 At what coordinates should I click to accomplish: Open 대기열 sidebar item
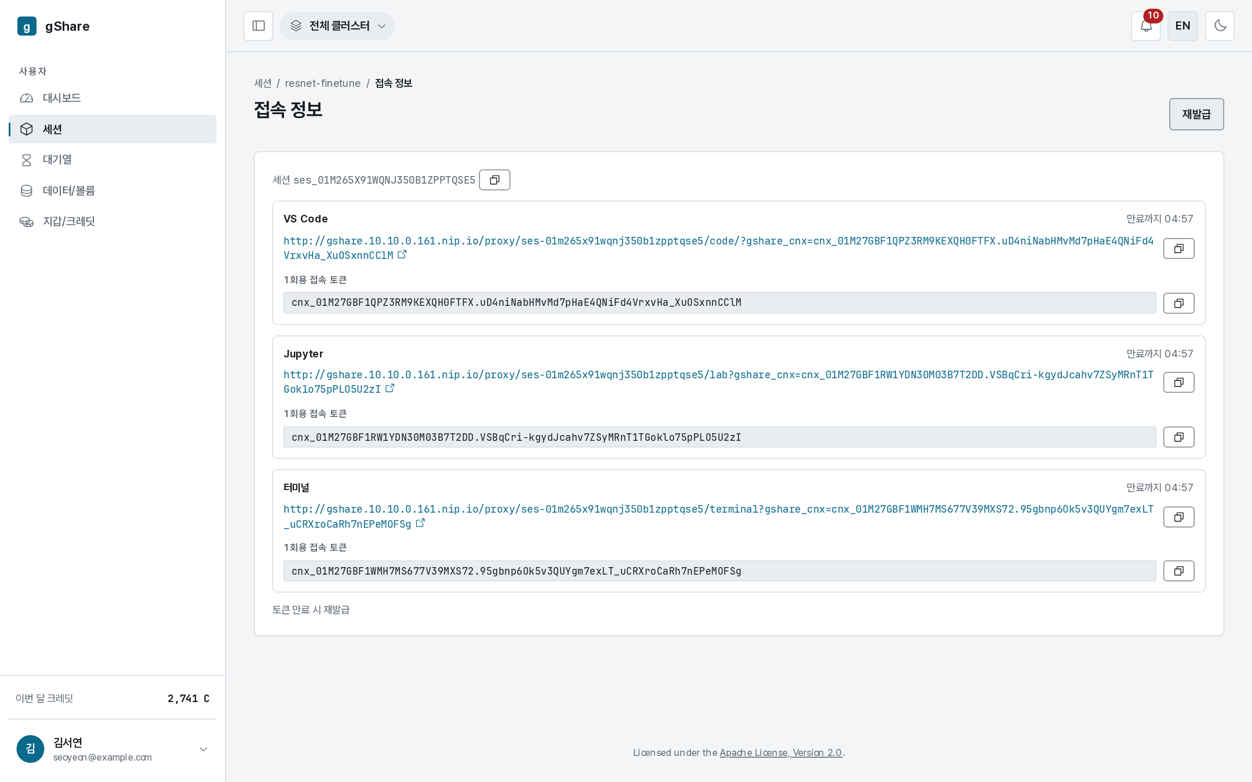pos(112,159)
